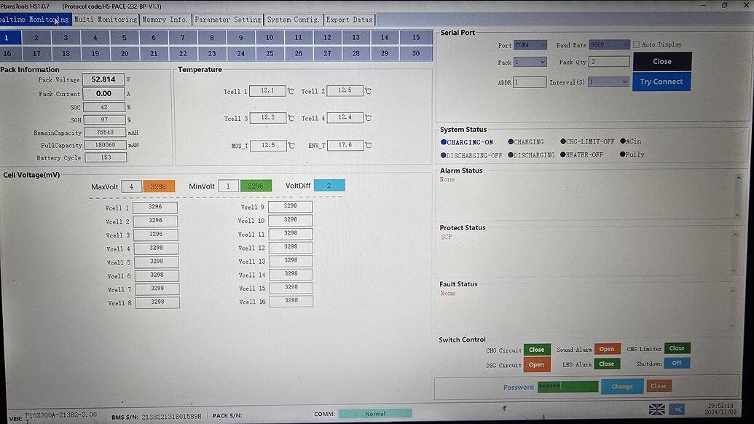Image resolution: width=754 pixels, height=424 pixels.
Task: Open the Export Datas tab
Action: [x=349, y=20]
